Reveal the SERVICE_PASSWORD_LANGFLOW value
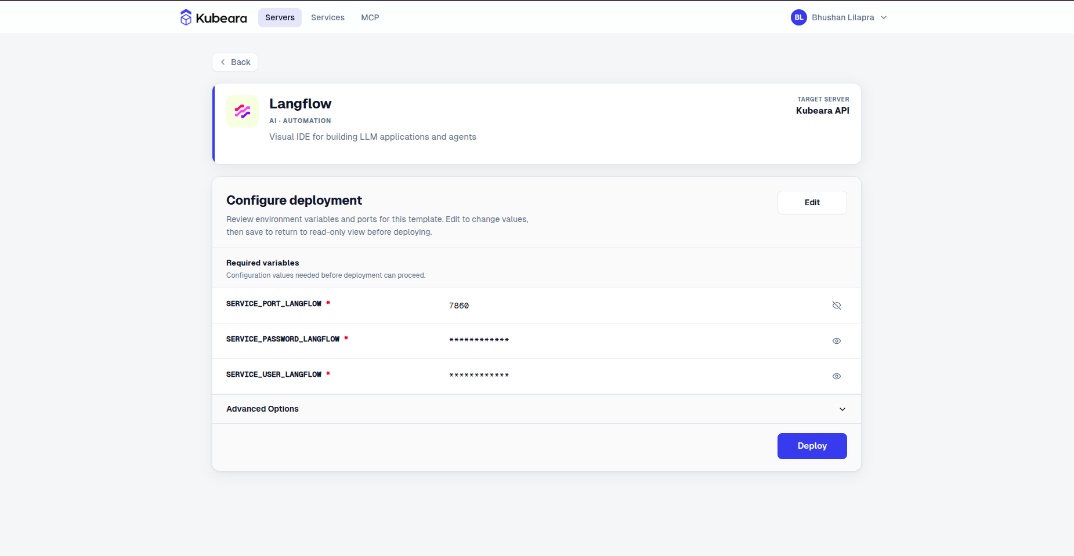The width and height of the screenshot is (1074, 556). (x=837, y=341)
